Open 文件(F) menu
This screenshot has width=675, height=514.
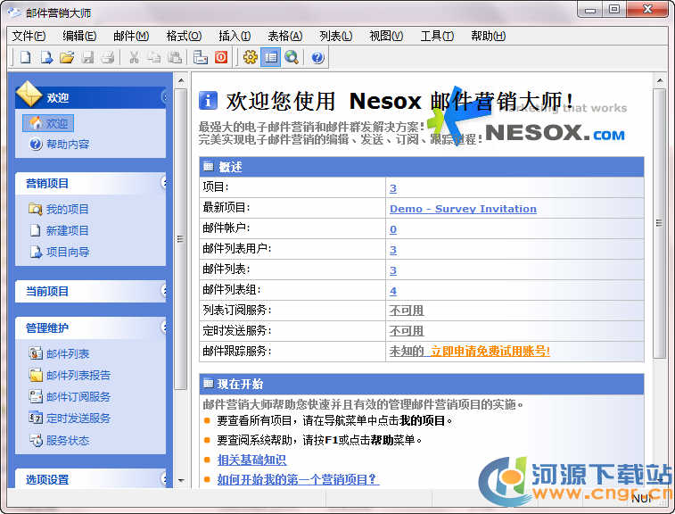(x=29, y=36)
